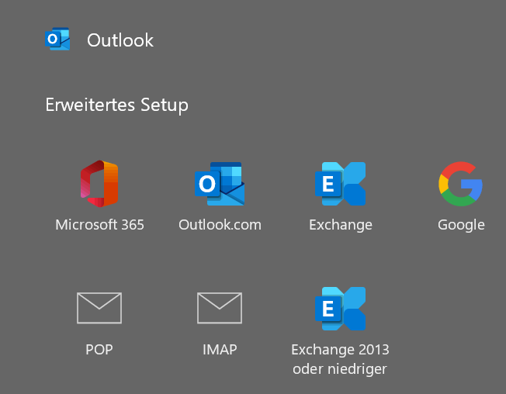Select the IMAP envelope icon
The width and height of the screenshot is (506, 394).
click(220, 308)
